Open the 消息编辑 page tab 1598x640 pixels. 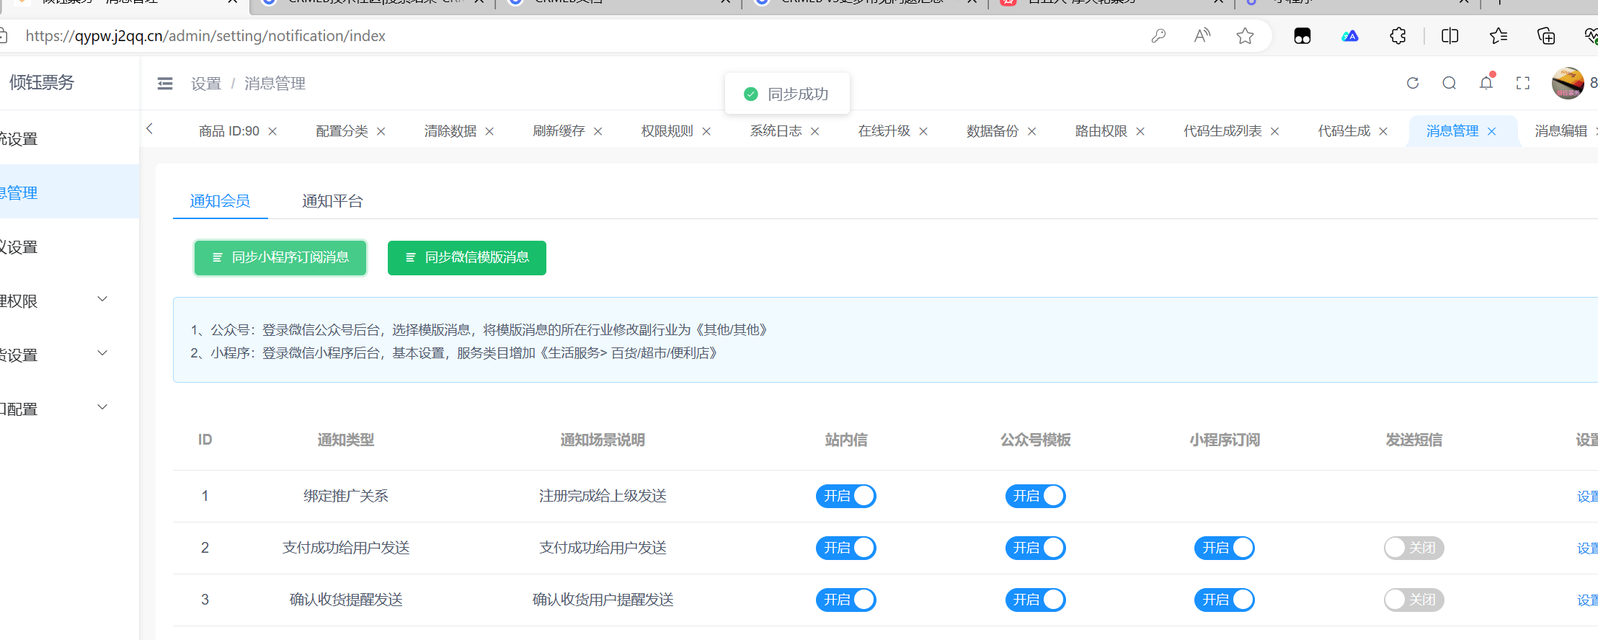pyautogui.click(x=1561, y=131)
